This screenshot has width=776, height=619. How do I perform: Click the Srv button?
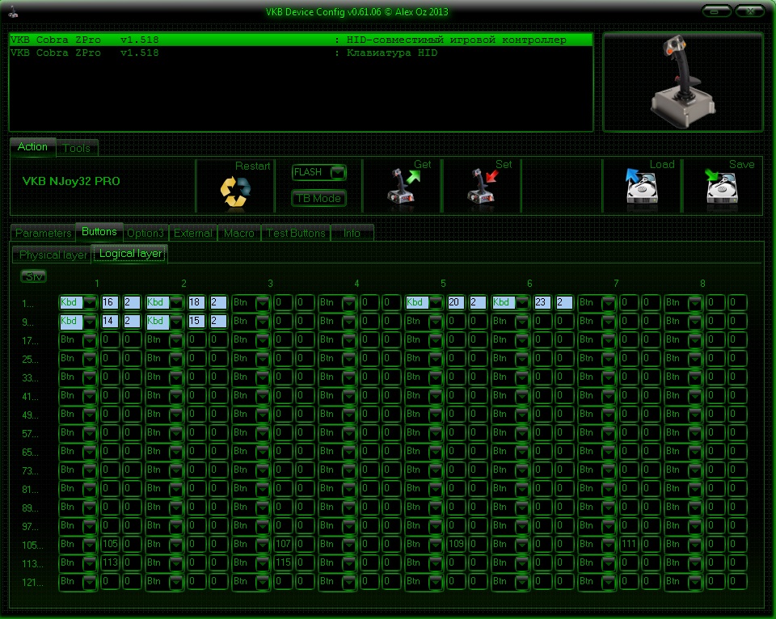point(34,276)
